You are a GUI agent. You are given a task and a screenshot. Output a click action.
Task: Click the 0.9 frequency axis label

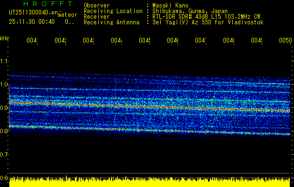coord(4,108)
